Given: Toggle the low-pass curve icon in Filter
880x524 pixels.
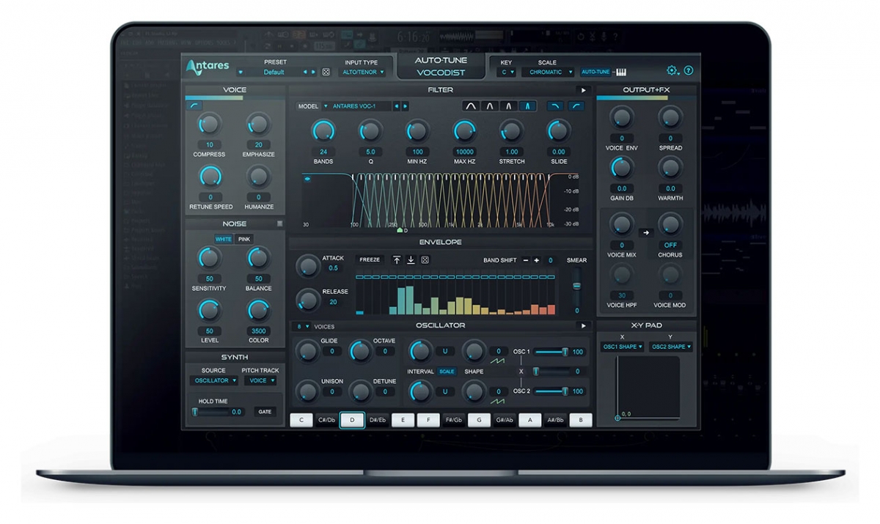Looking at the screenshot, I should pyautogui.click(x=556, y=106).
